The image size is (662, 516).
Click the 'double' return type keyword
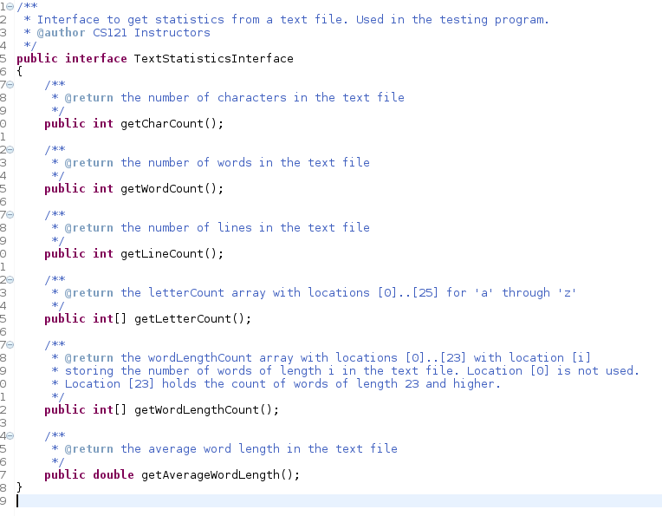pos(113,474)
